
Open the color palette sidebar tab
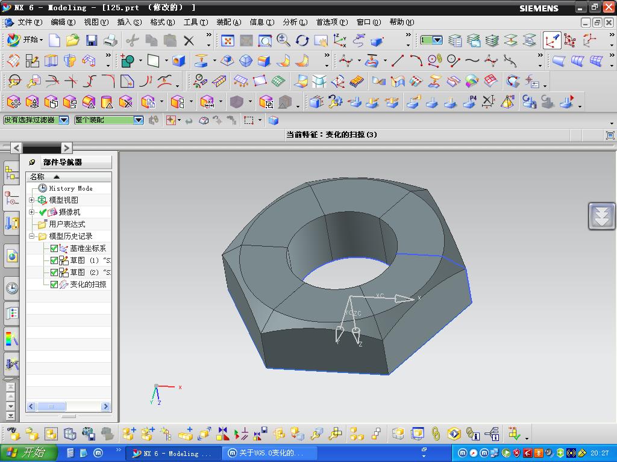[x=11, y=339]
